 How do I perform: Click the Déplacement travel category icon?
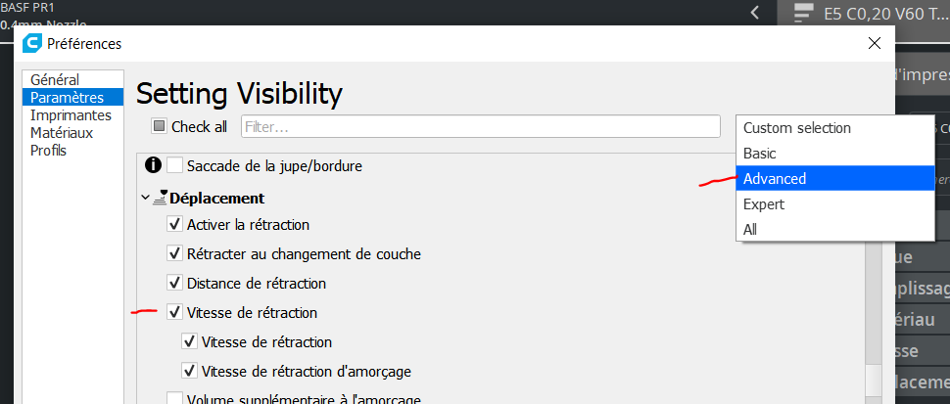tap(161, 198)
